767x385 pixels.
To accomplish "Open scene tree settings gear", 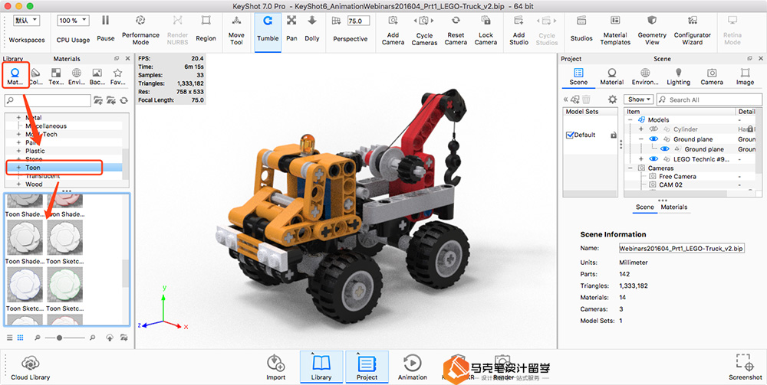I will 612,100.
